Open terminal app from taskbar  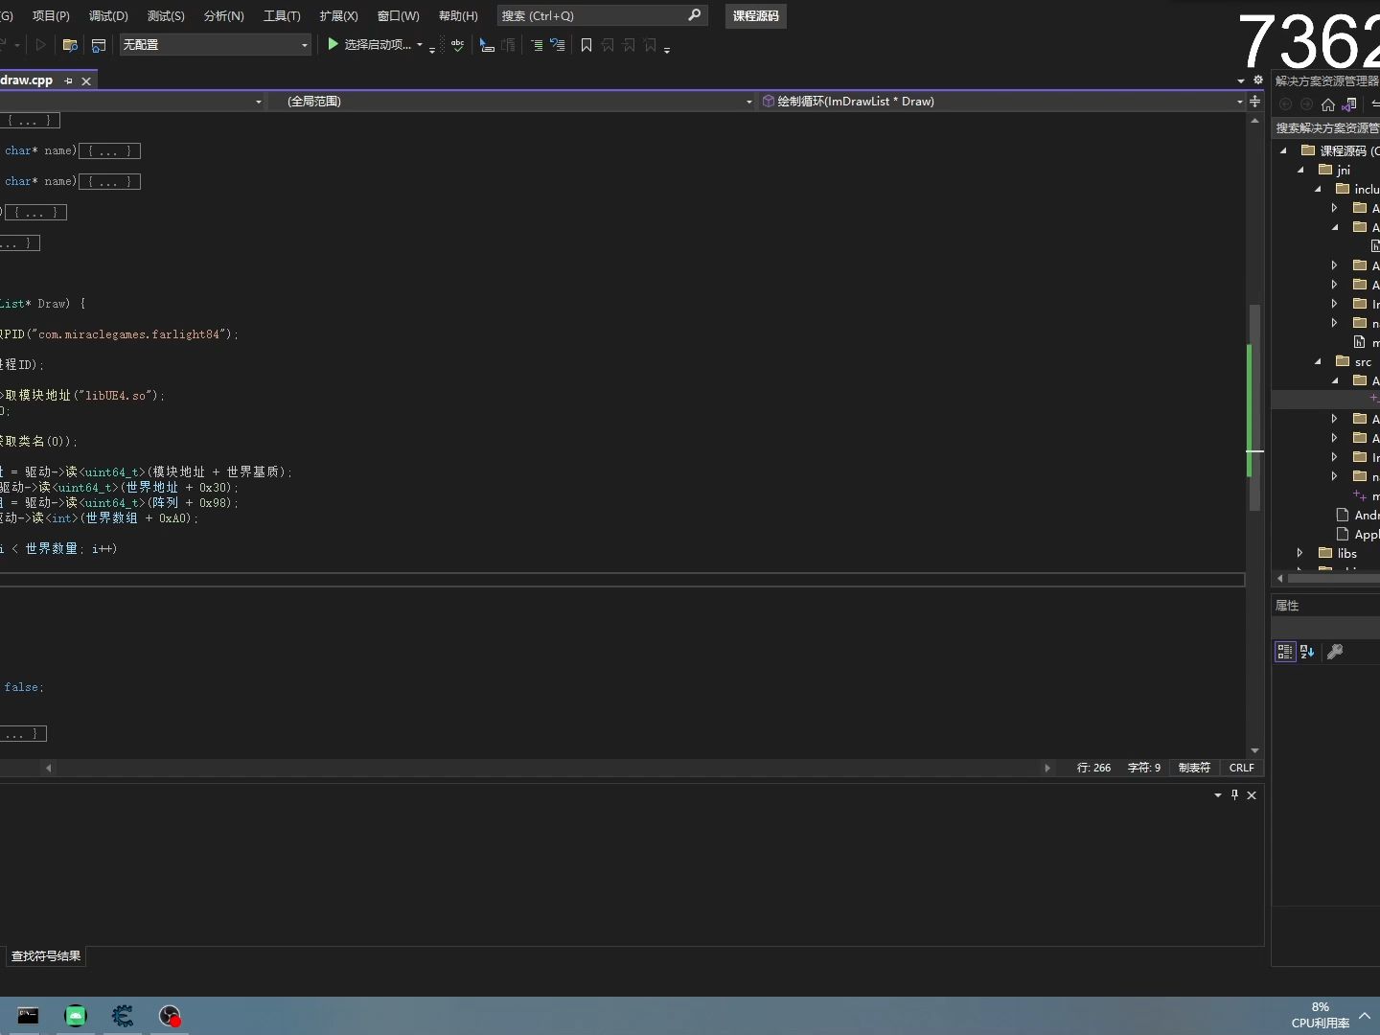[x=29, y=1016]
